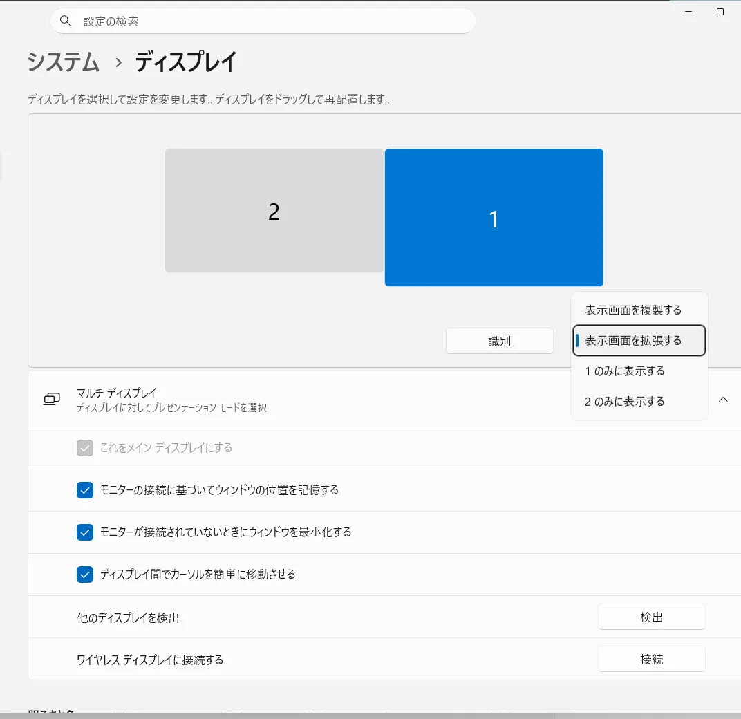Choose 2 のみに表示する option
Image resolution: width=741 pixels, height=719 pixels.
point(639,402)
